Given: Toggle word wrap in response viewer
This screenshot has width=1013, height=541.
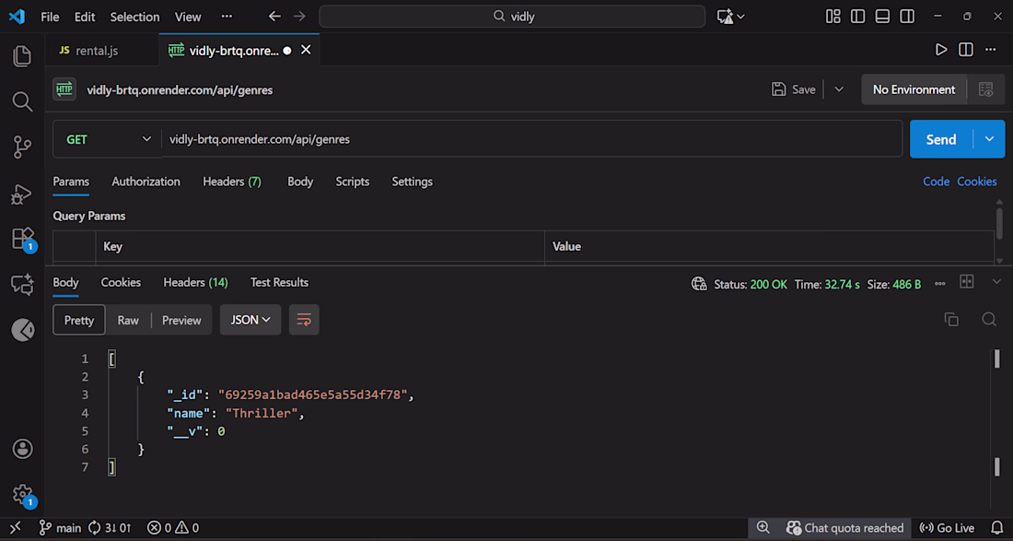Looking at the screenshot, I should [304, 320].
